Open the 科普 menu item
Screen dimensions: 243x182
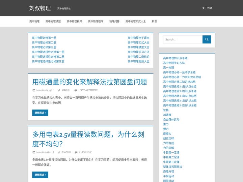[x=154, y=21]
